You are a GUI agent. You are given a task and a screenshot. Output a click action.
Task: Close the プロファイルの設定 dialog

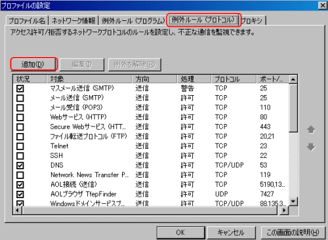(323, 5)
